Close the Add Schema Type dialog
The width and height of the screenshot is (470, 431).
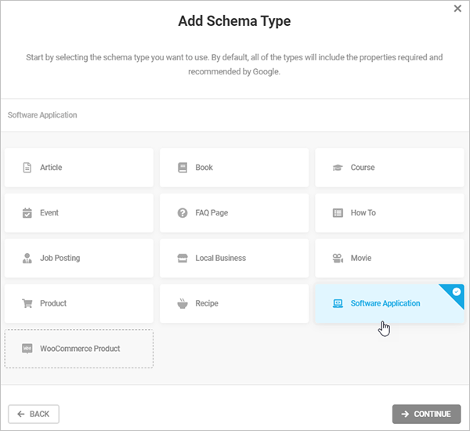coord(457,9)
